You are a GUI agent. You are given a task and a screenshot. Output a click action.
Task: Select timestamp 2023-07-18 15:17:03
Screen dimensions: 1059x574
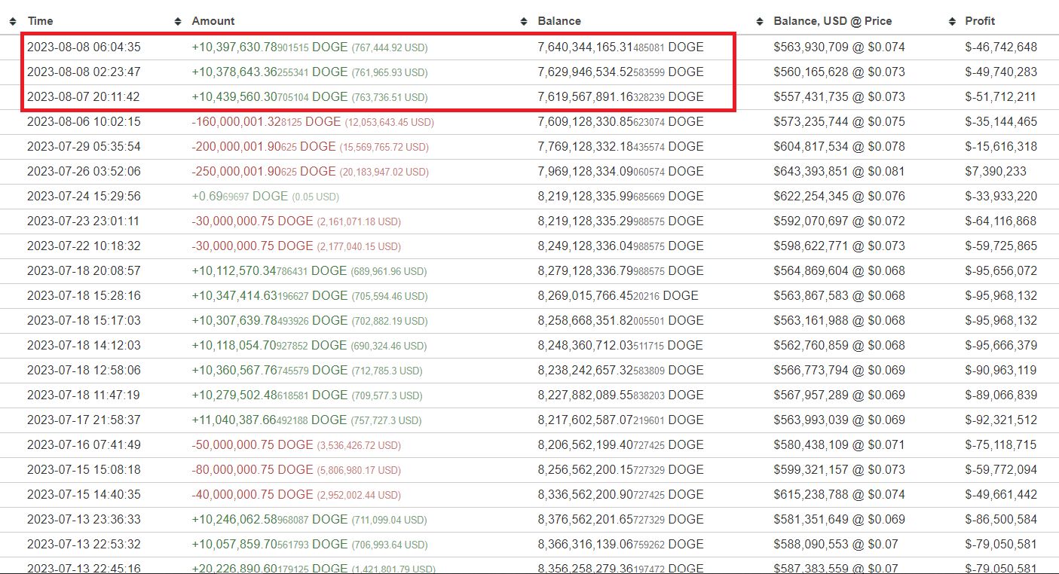(84, 320)
